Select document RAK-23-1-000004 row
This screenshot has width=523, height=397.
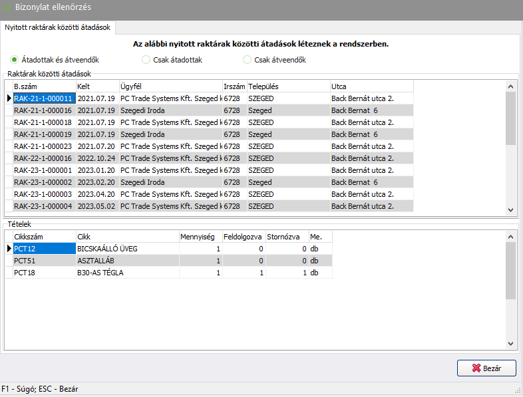[43, 206]
